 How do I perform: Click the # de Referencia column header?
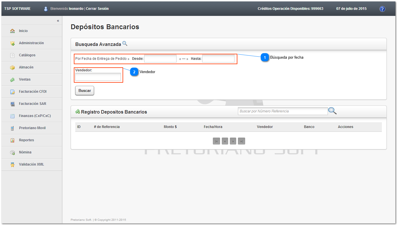click(107, 127)
